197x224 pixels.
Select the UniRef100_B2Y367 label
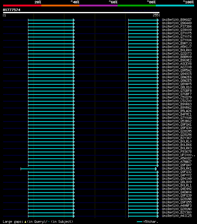point(177,138)
